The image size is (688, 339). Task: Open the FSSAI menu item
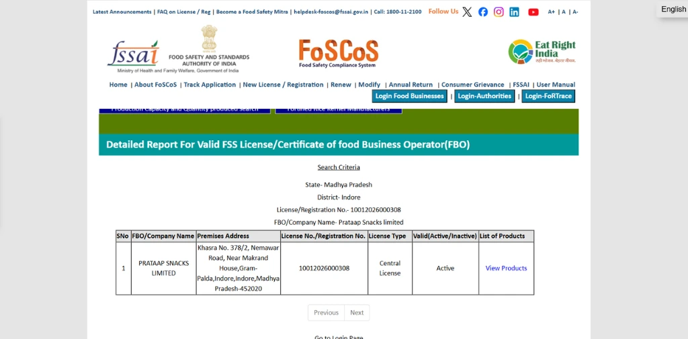(521, 85)
